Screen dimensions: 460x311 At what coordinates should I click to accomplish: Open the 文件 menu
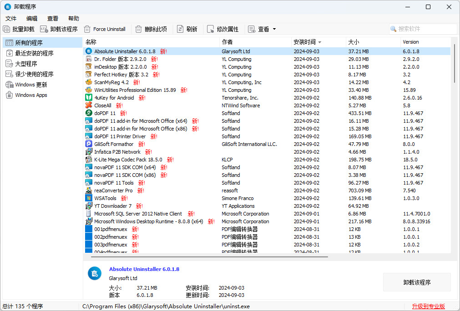pos(11,19)
